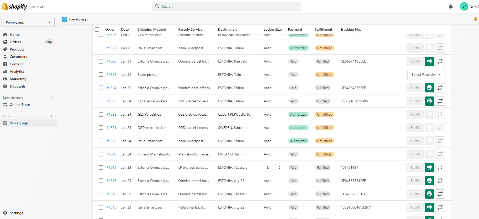Print label for order #1318
This screenshot has width=479, height=219.
(429, 167)
